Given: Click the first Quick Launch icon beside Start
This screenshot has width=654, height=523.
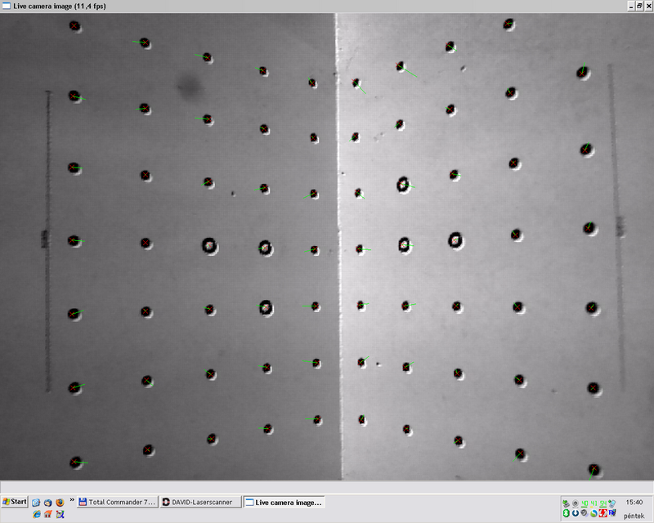Looking at the screenshot, I should tap(36, 503).
